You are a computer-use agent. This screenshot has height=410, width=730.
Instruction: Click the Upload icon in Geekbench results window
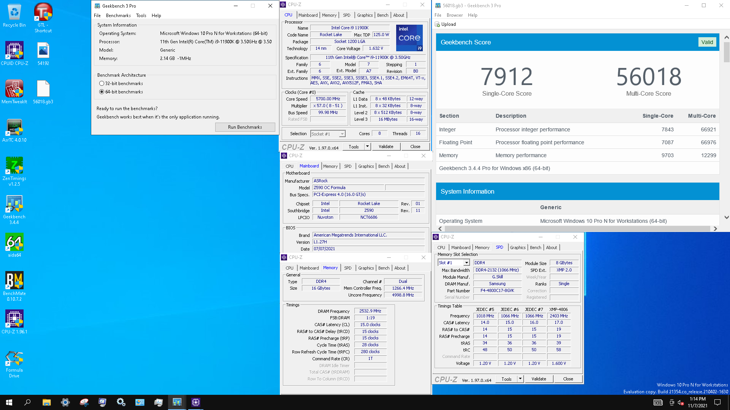click(x=437, y=24)
